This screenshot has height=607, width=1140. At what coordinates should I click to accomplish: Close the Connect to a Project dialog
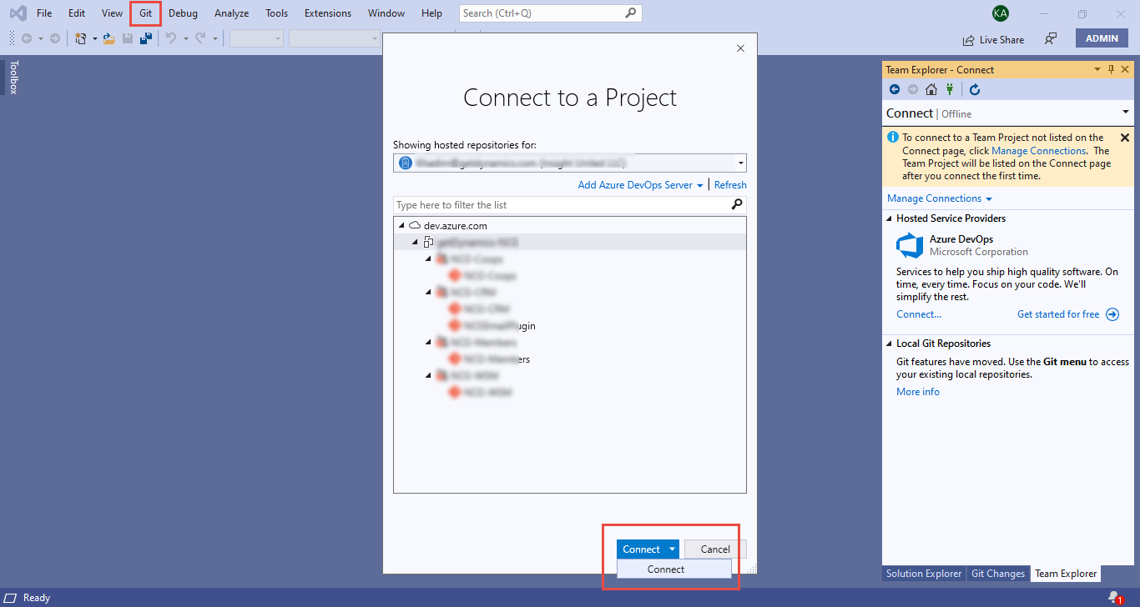coord(740,48)
